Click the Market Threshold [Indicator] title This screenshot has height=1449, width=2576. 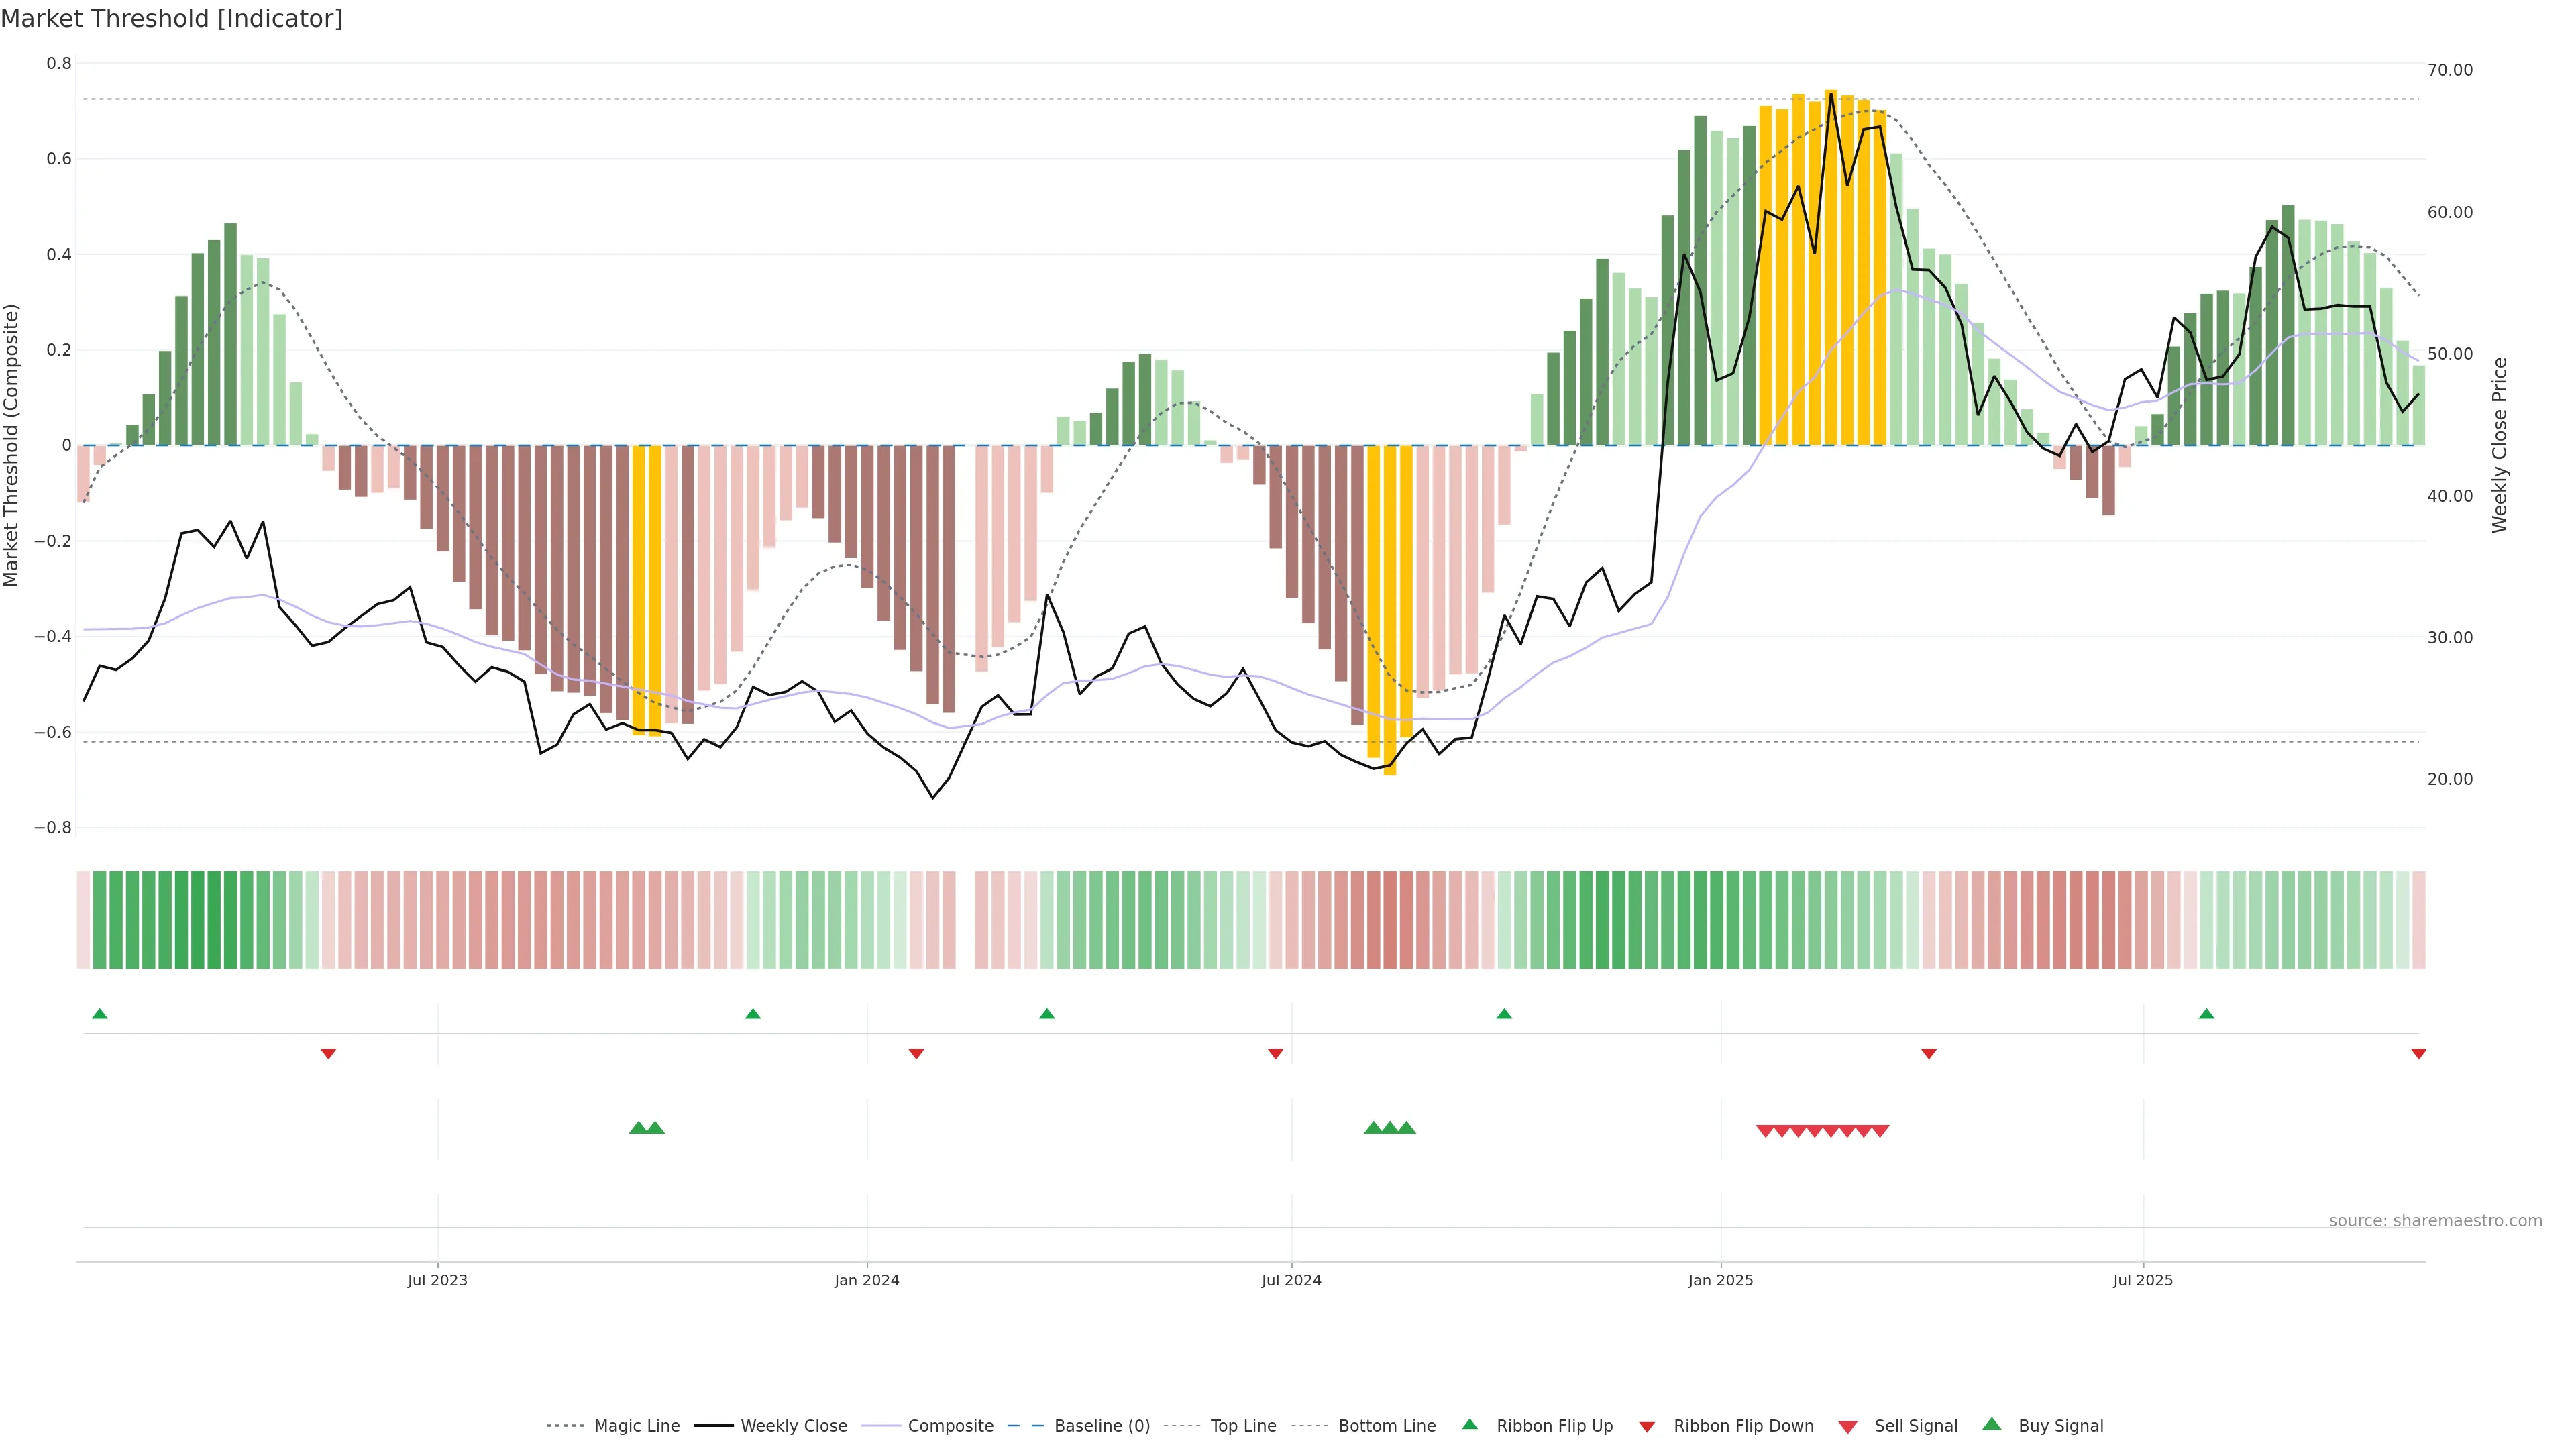click(171, 19)
